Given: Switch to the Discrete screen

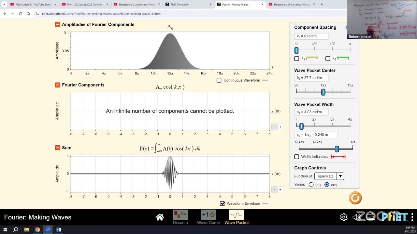Looking at the screenshot, I should (x=180, y=217).
